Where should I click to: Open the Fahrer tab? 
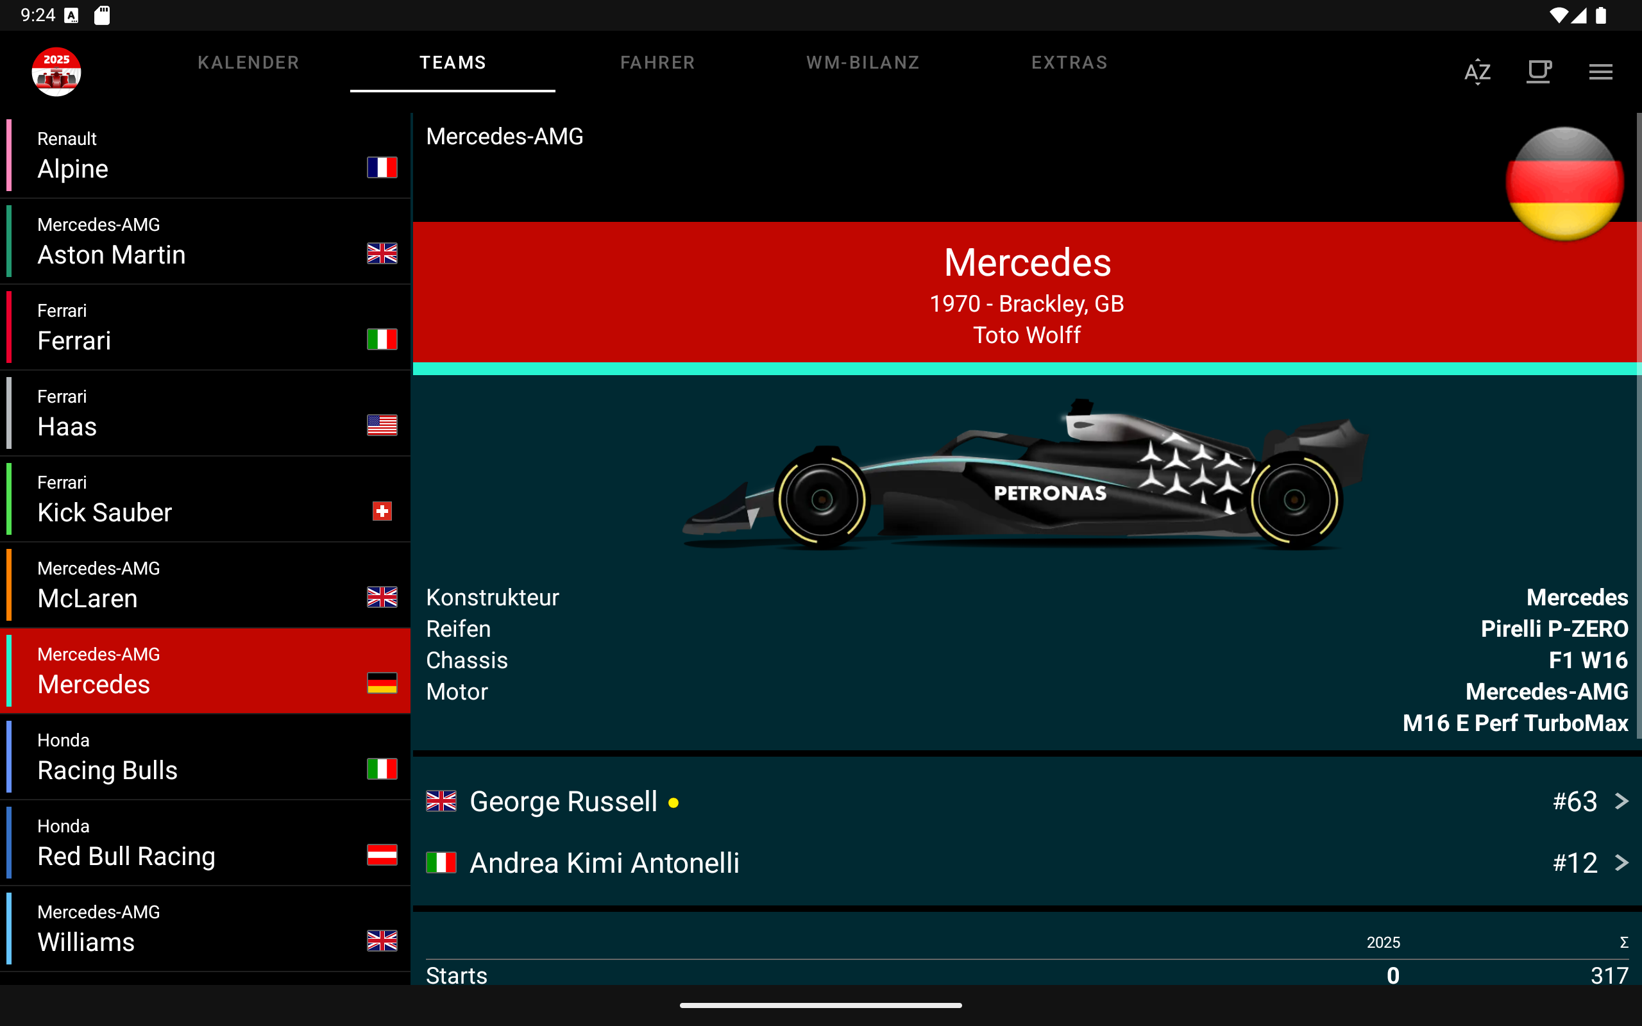point(657,62)
